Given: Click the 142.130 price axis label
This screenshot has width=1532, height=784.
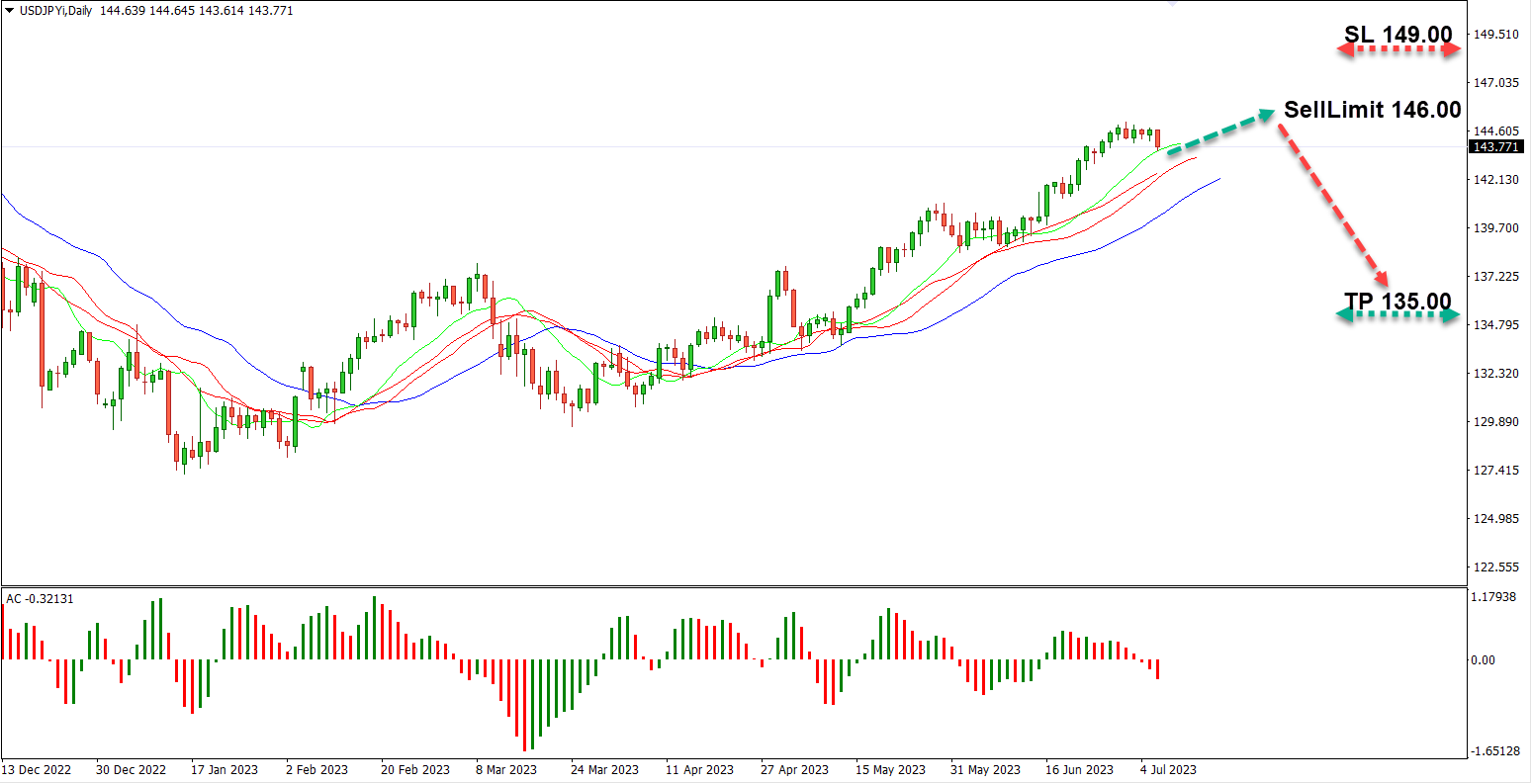Looking at the screenshot, I should click(1496, 179).
